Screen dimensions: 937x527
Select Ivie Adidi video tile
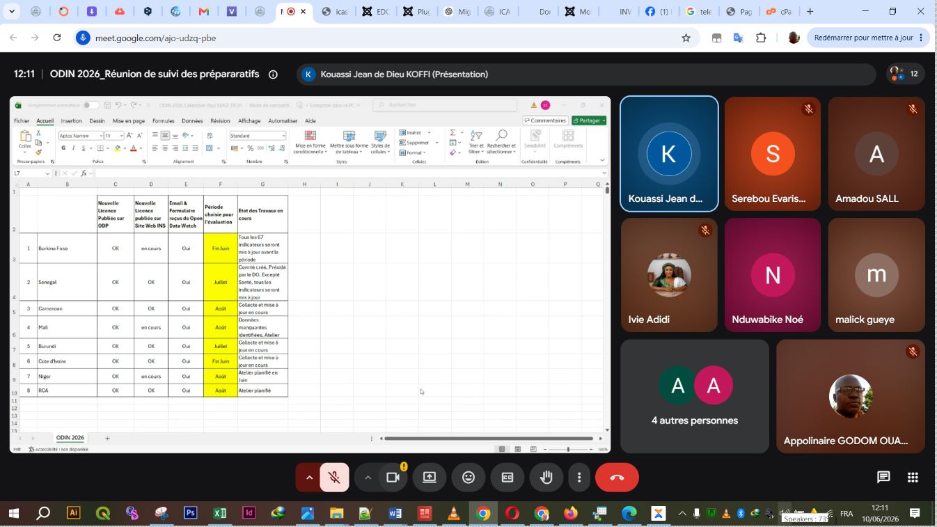pos(669,275)
